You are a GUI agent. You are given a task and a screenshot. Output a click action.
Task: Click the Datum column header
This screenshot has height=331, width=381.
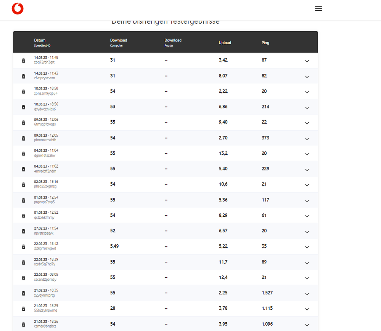click(x=40, y=40)
